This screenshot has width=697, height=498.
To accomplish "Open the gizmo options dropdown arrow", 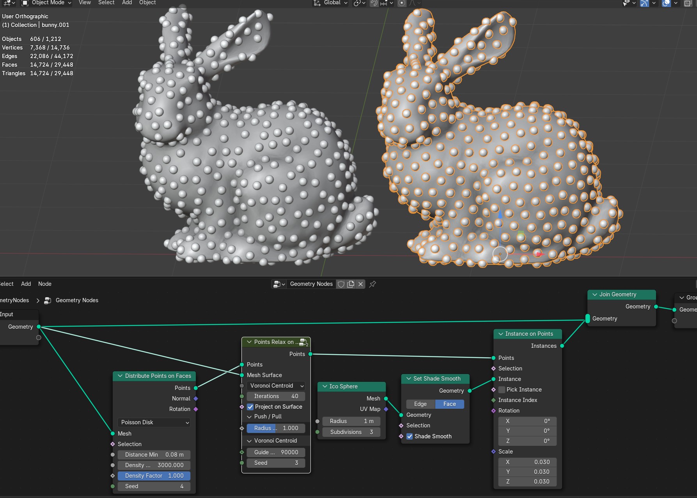I will coord(654,3).
